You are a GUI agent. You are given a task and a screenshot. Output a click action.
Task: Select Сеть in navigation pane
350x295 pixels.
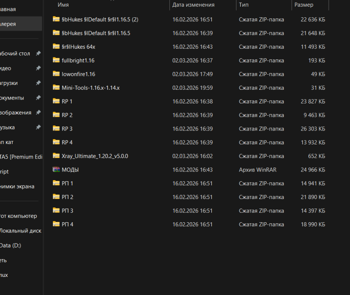pyautogui.click(x=3, y=260)
